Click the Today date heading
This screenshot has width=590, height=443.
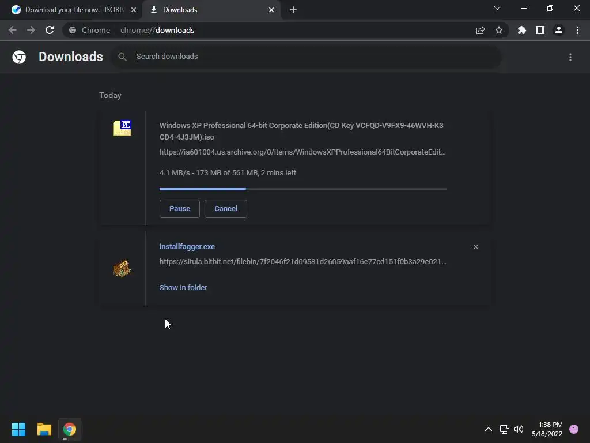[x=110, y=95]
